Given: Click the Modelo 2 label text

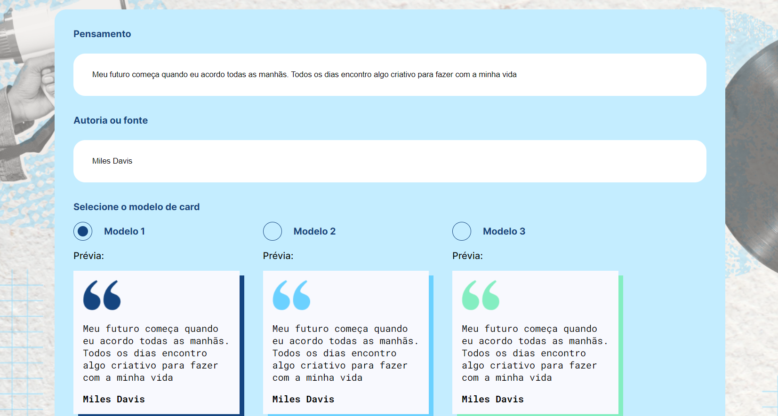Looking at the screenshot, I should (314, 231).
